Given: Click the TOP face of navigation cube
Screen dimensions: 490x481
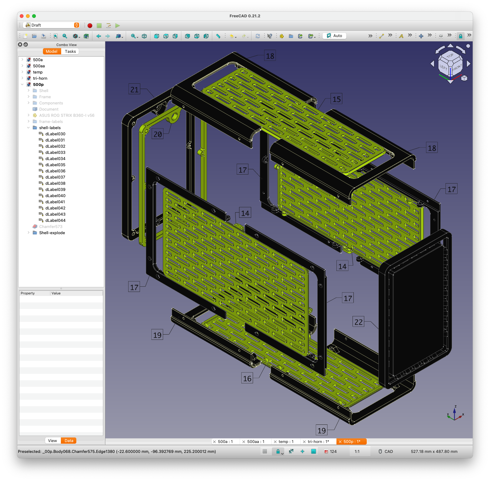Looking at the screenshot, I should (x=450, y=56).
